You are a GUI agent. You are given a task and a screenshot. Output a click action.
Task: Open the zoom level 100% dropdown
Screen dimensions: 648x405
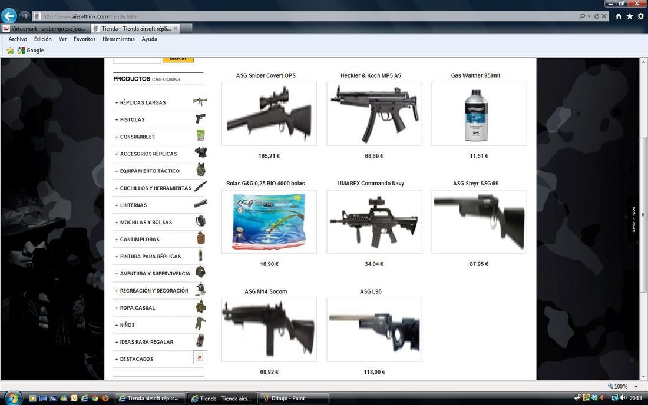click(636, 386)
